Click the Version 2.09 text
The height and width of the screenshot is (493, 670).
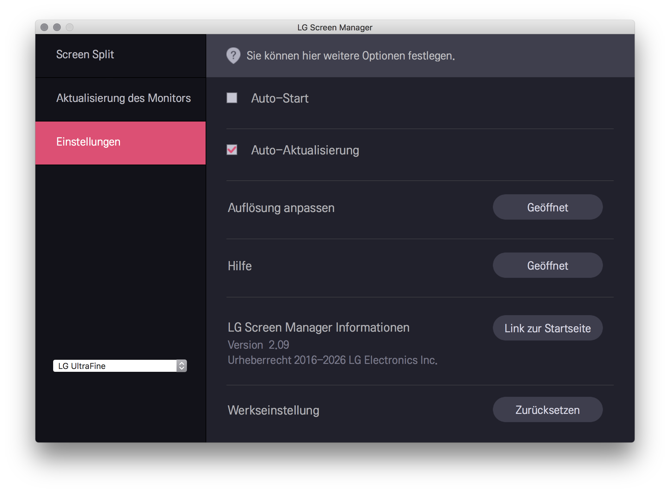point(258,345)
